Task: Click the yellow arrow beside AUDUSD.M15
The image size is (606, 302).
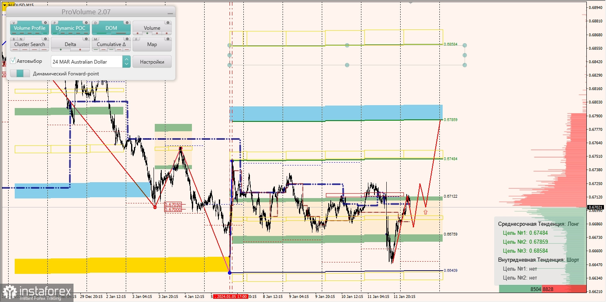Action: 4,5
